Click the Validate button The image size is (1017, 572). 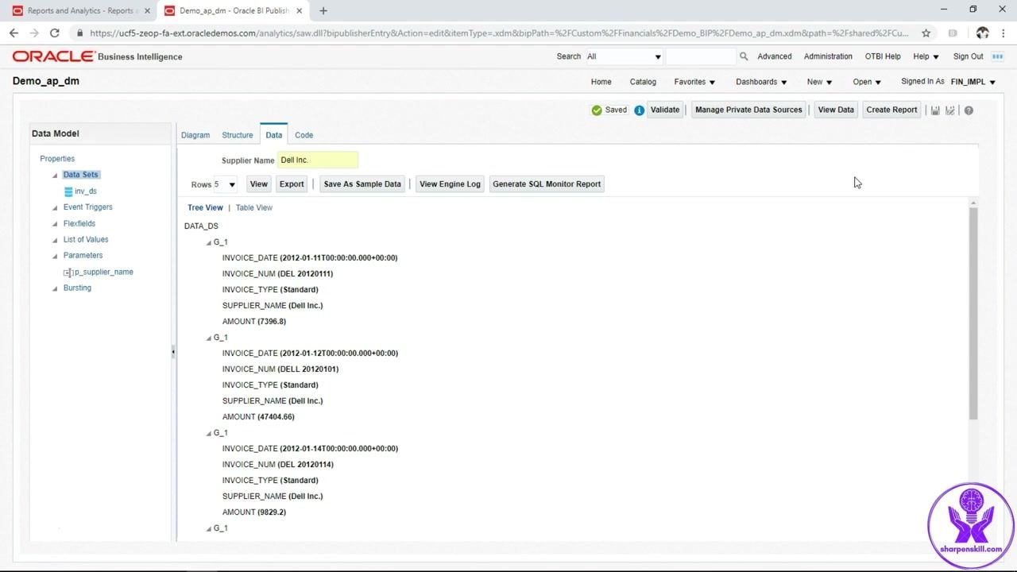(x=665, y=110)
